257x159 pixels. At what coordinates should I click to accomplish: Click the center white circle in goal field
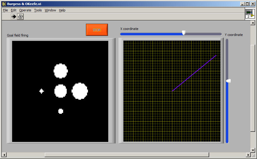pyautogui.click(x=60, y=91)
